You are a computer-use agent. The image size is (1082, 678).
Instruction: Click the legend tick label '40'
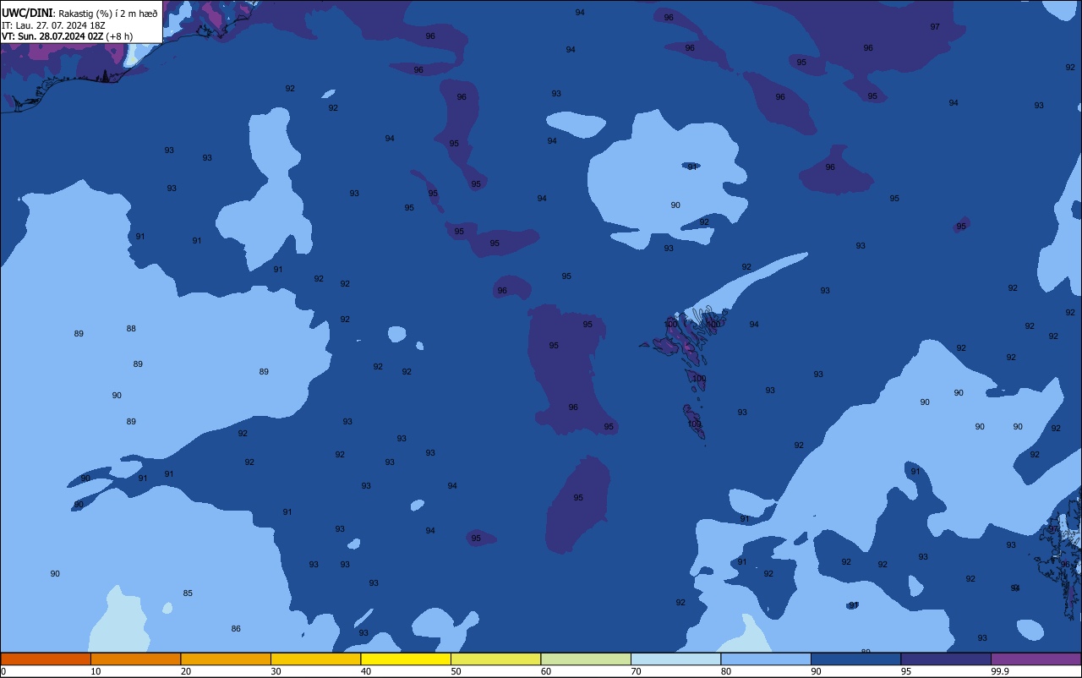coord(366,671)
